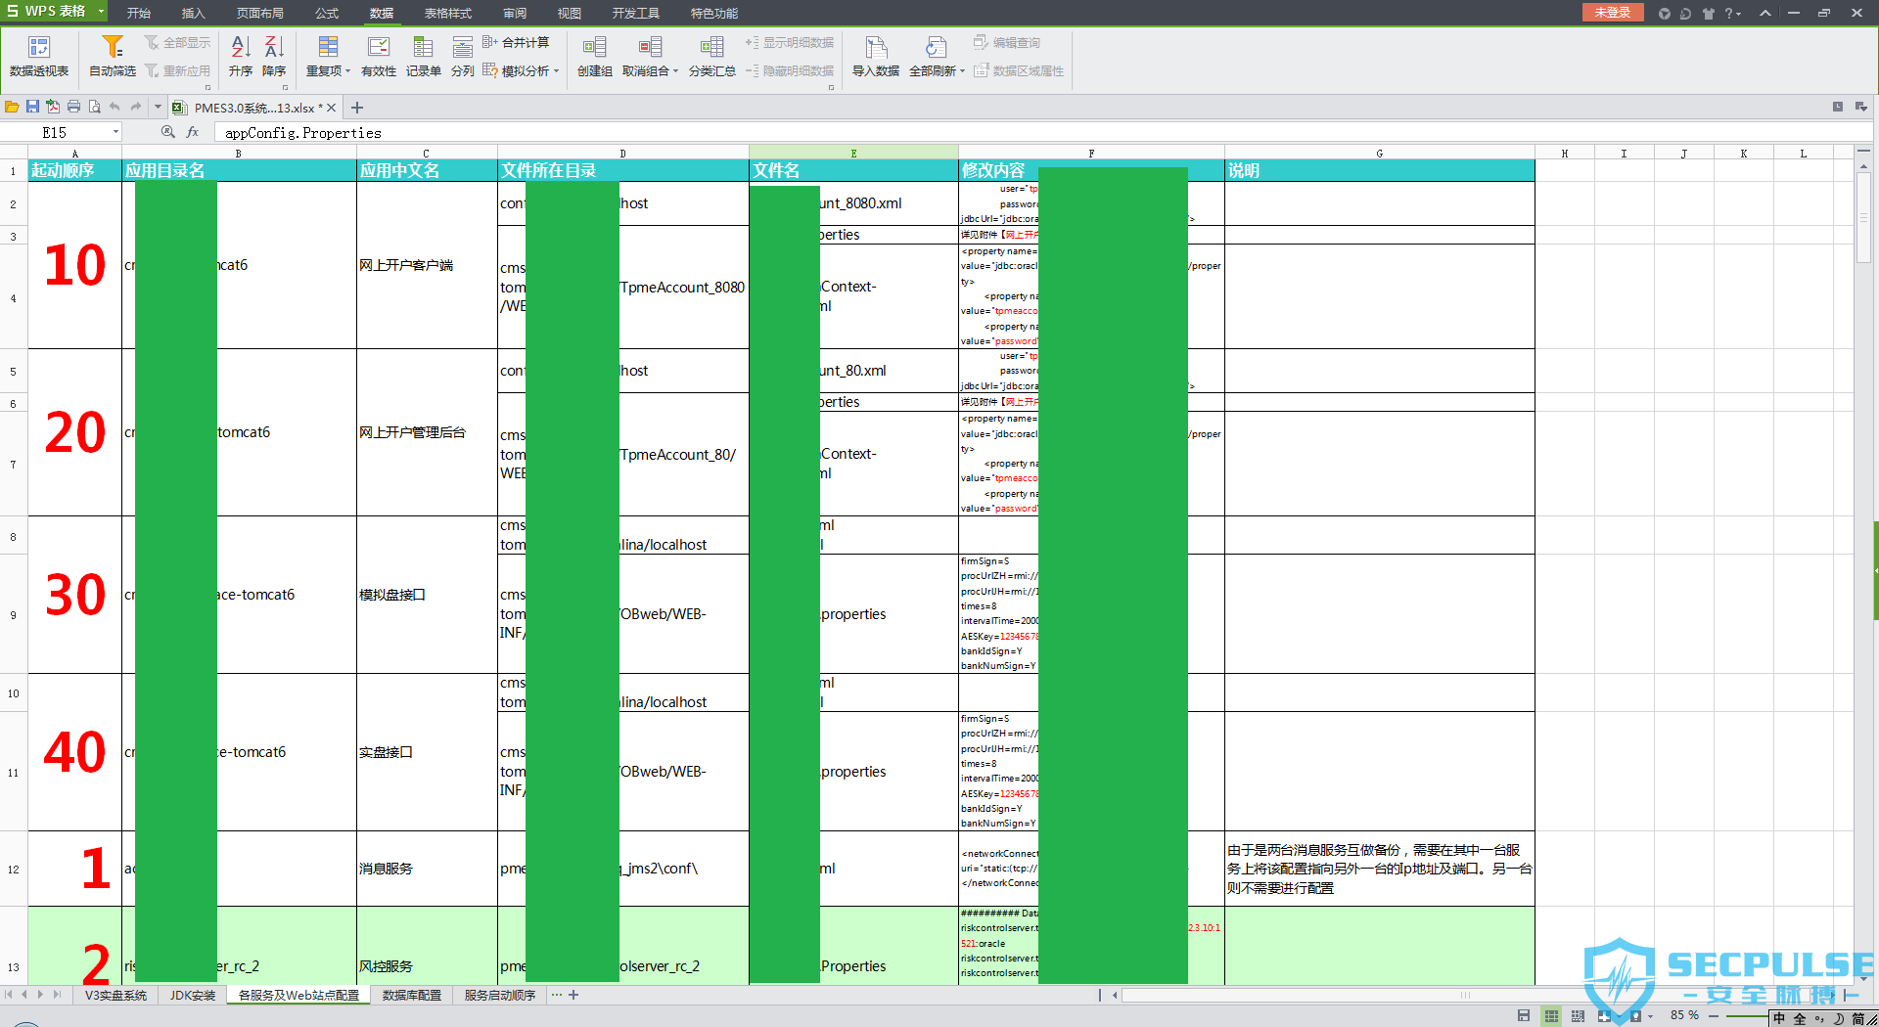Click the Name Box showing E15

pos(55,132)
